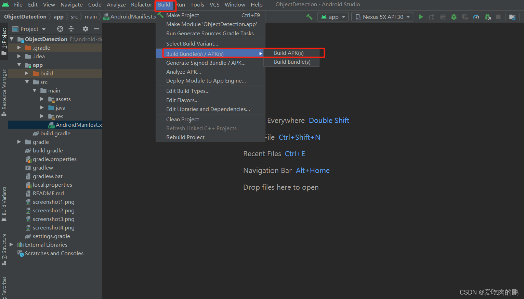Click the Select Opened File target icon
This screenshot has width=524, height=299.
tap(60, 29)
